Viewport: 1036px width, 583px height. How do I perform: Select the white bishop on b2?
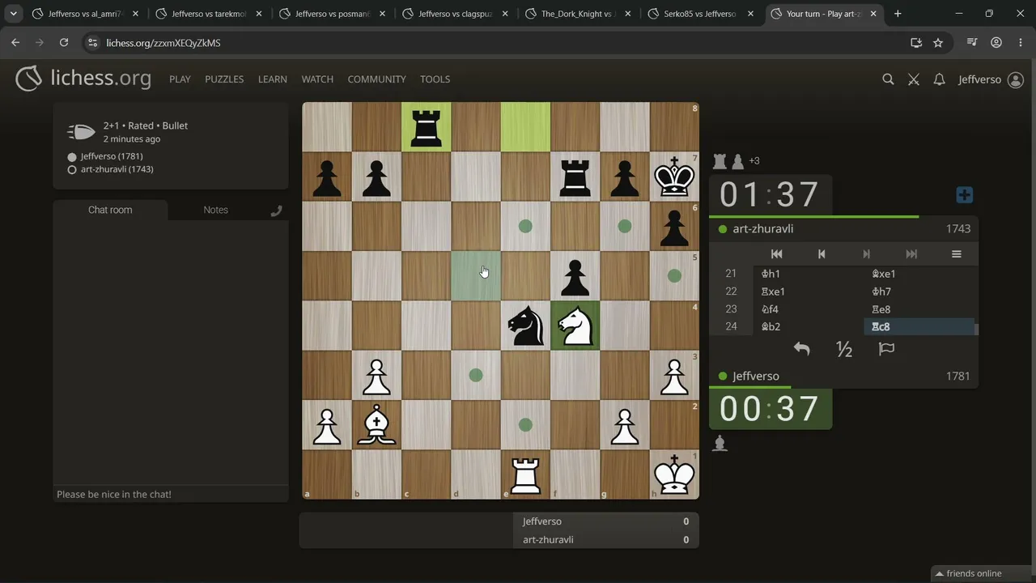(x=376, y=425)
